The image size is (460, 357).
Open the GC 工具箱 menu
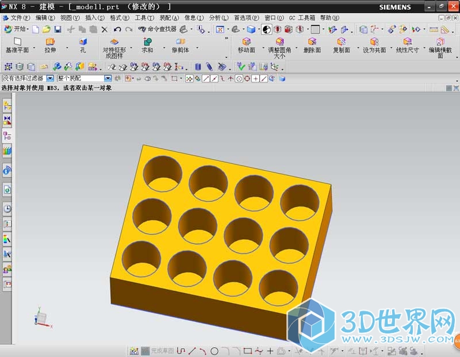[302, 18]
